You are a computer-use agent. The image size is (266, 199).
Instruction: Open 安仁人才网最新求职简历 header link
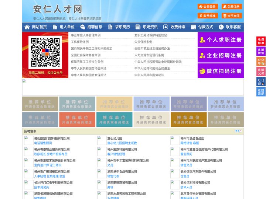[x=85, y=19]
